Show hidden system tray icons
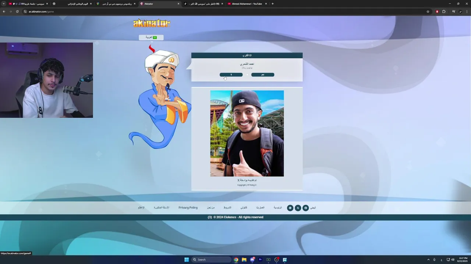The height and width of the screenshot is (264, 471). point(428,260)
